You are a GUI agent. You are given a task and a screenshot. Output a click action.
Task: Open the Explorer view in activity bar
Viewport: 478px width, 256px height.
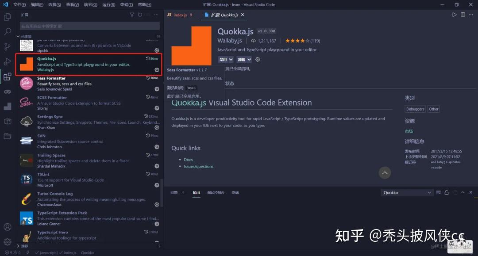click(x=8, y=17)
